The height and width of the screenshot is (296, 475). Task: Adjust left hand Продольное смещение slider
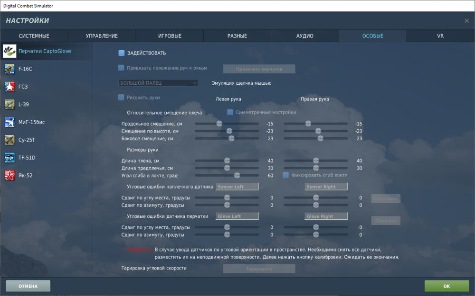click(227, 124)
